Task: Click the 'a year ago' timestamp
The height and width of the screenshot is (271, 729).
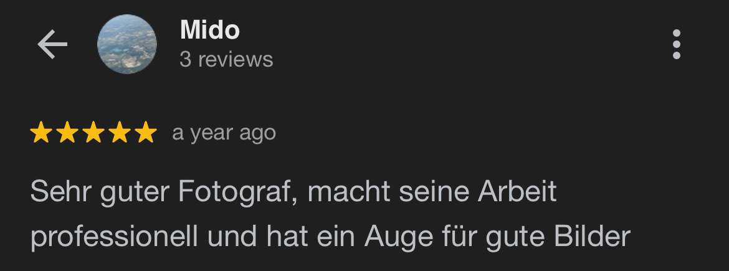Action: tap(224, 133)
